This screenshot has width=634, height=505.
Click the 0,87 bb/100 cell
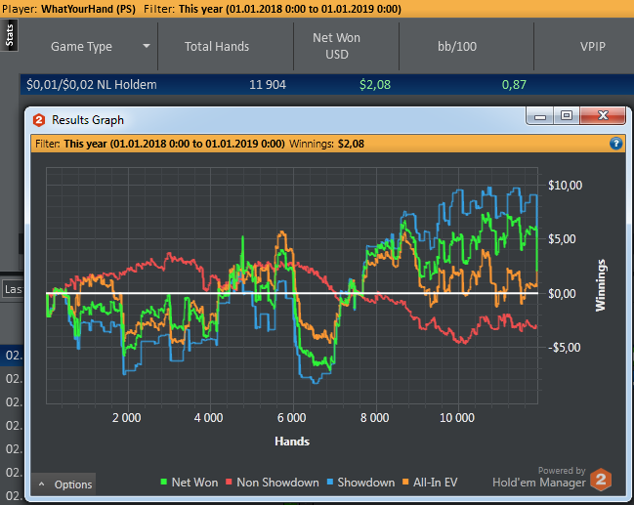coord(514,85)
